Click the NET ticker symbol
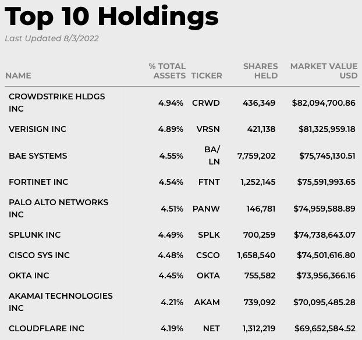Image resolution: width=362 pixels, height=340 pixels. tap(211, 328)
